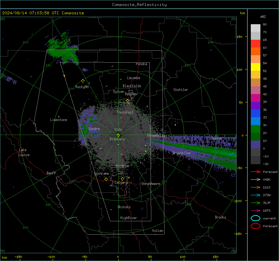This screenshot has width=279, height=261.
Task: Click the 10 dBZ slate purple color swatch
Action: (255, 145)
